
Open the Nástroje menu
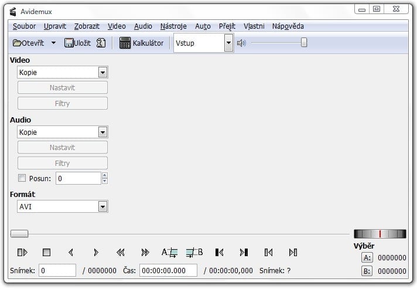[x=173, y=26]
